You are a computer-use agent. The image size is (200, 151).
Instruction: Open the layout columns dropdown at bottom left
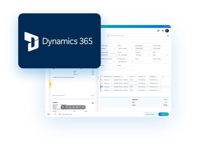49,114
